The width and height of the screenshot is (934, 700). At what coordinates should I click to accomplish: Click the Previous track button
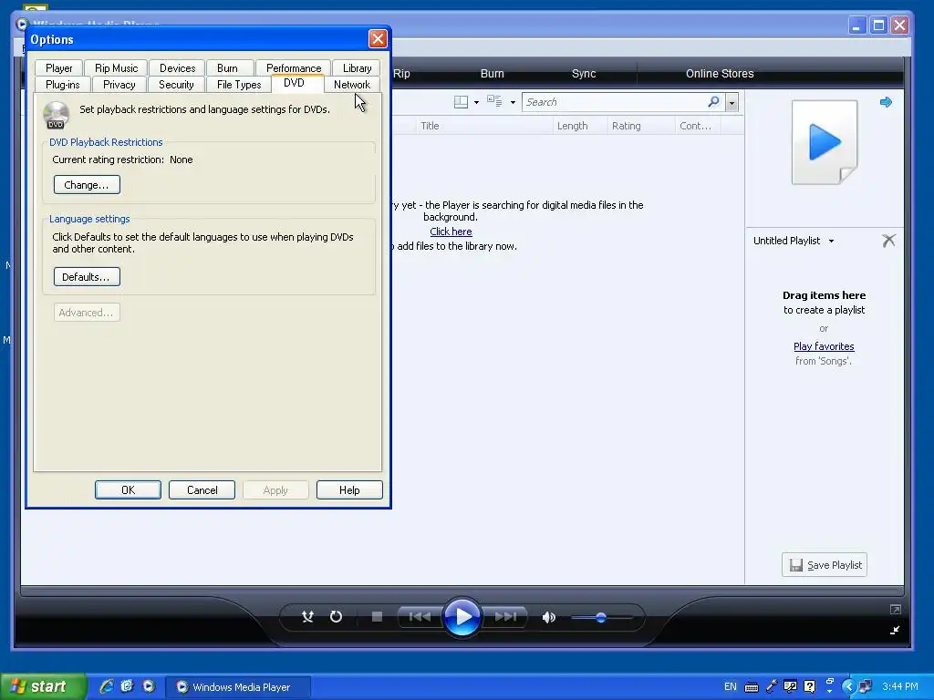[420, 617]
